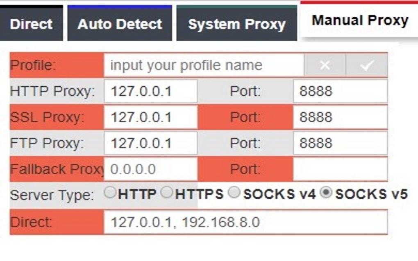
Task: Click the SSL Proxy port field
Action: [x=340, y=117]
